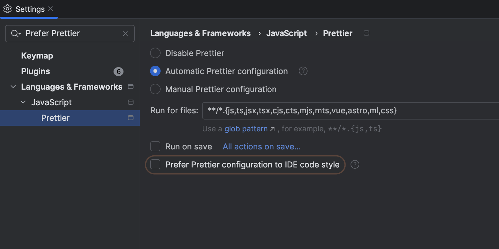The image size is (499, 249).
Task: Click project settings icon in breadcrumb header
Action: pyautogui.click(x=366, y=33)
